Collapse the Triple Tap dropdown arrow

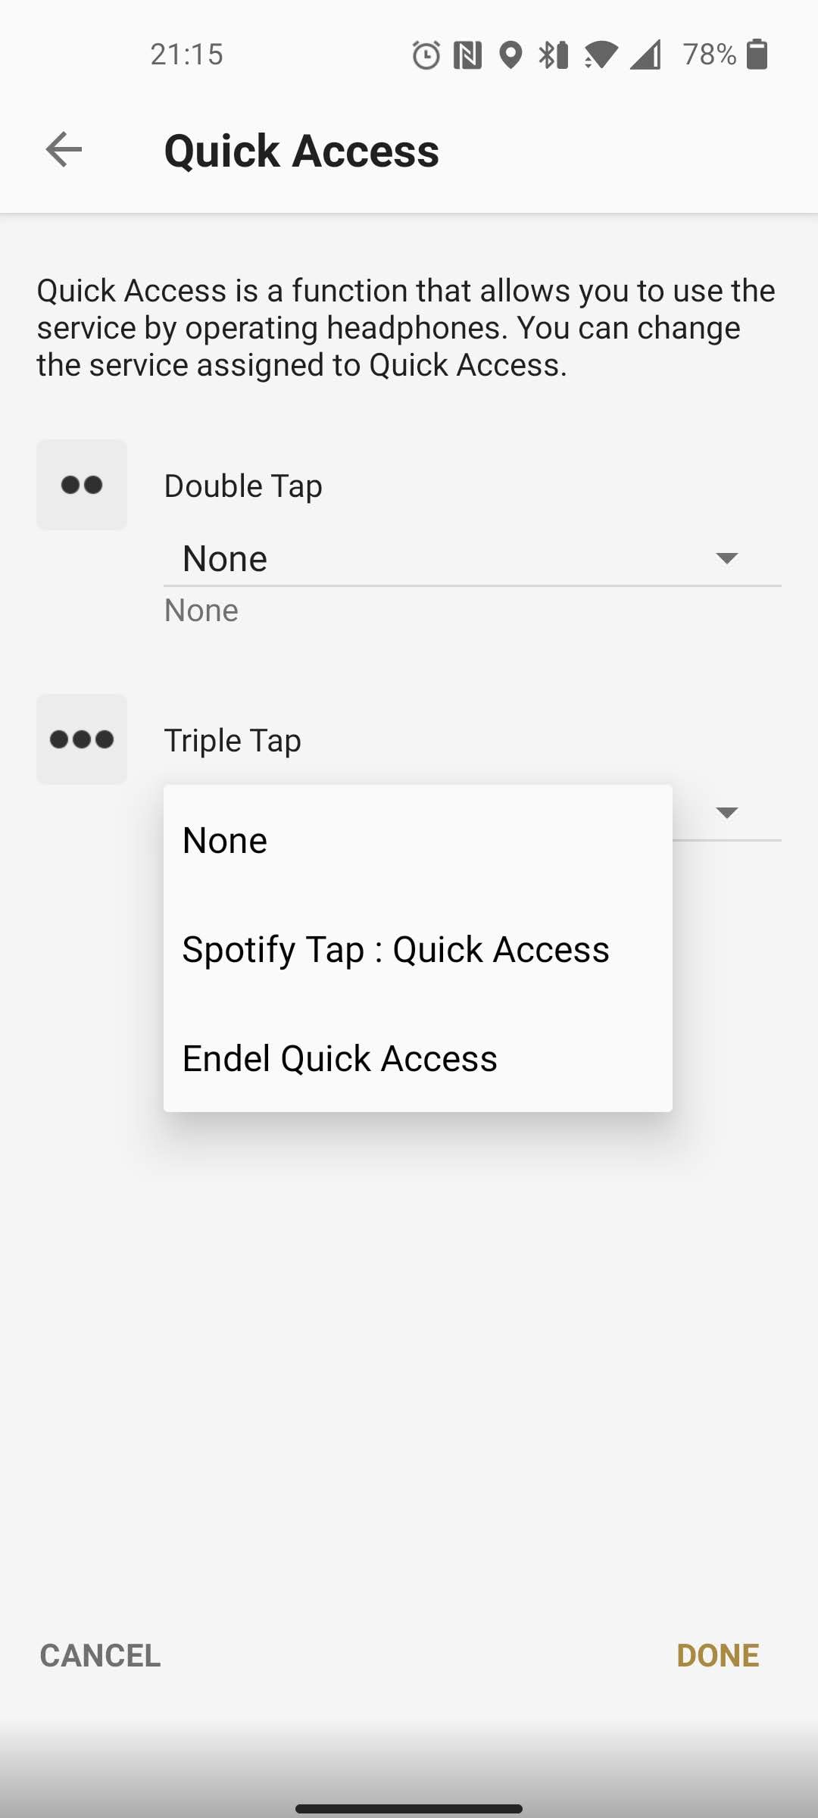pyautogui.click(x=726, y=814)
